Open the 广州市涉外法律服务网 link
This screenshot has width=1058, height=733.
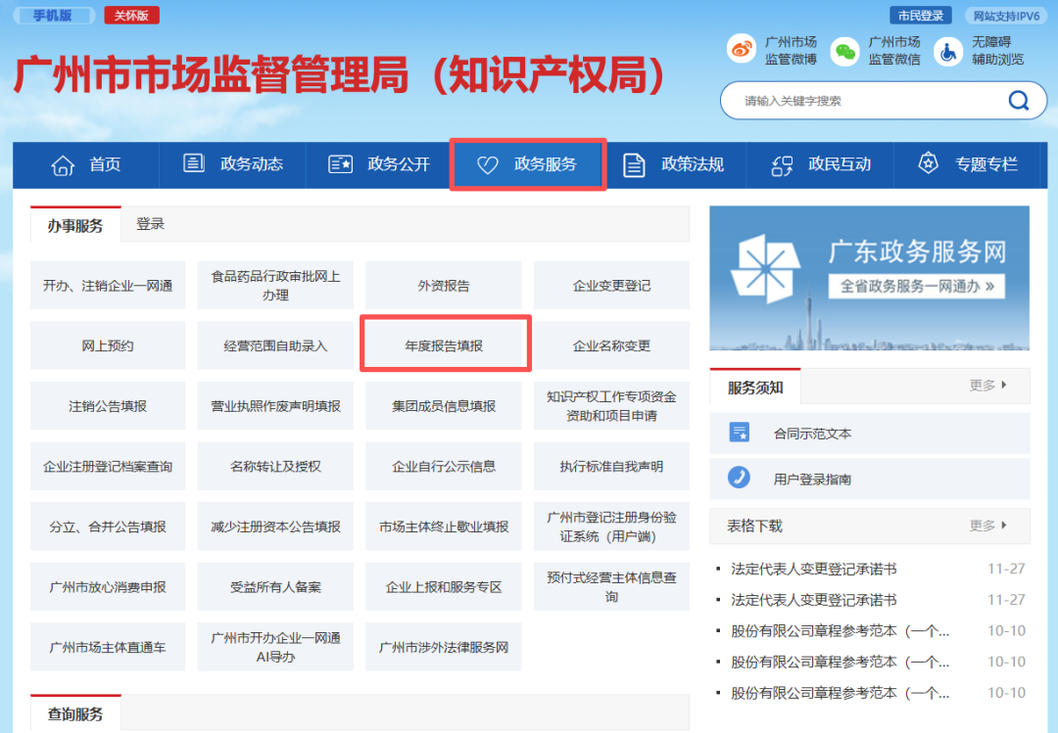[x=444, y=647]
